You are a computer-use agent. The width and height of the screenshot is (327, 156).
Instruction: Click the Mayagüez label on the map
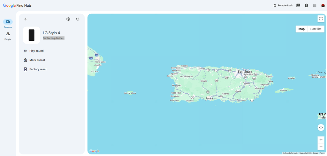click(x=177, y=85)
